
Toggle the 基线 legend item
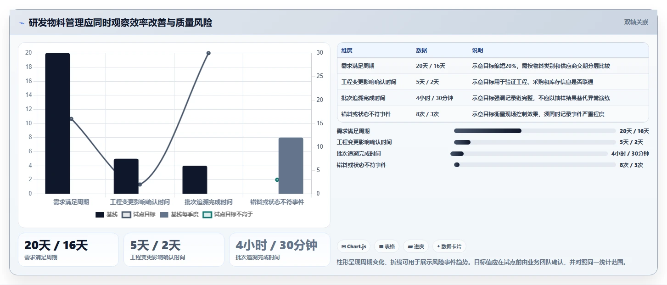click(106, 214)
